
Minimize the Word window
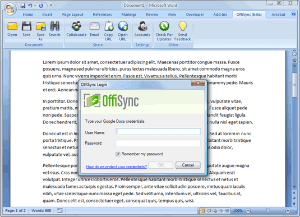270,3
